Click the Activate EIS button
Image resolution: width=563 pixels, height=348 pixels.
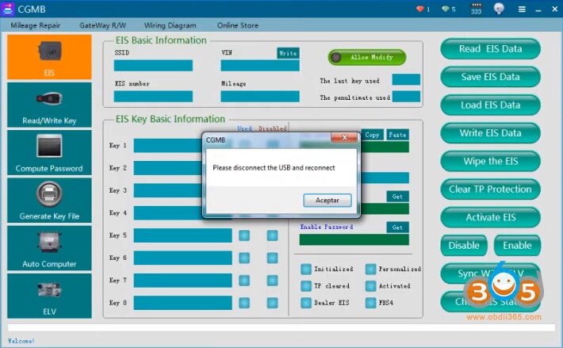491,217
